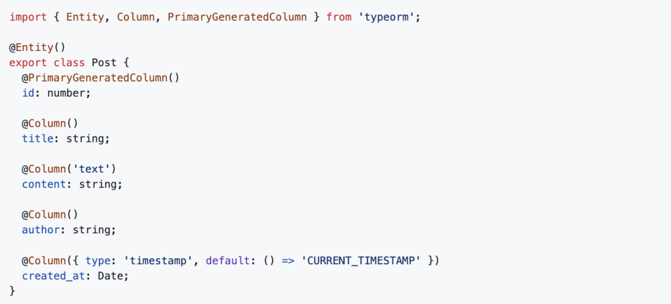Click the author property name
This screenshot has height=304, width=671.
(41, 230)
